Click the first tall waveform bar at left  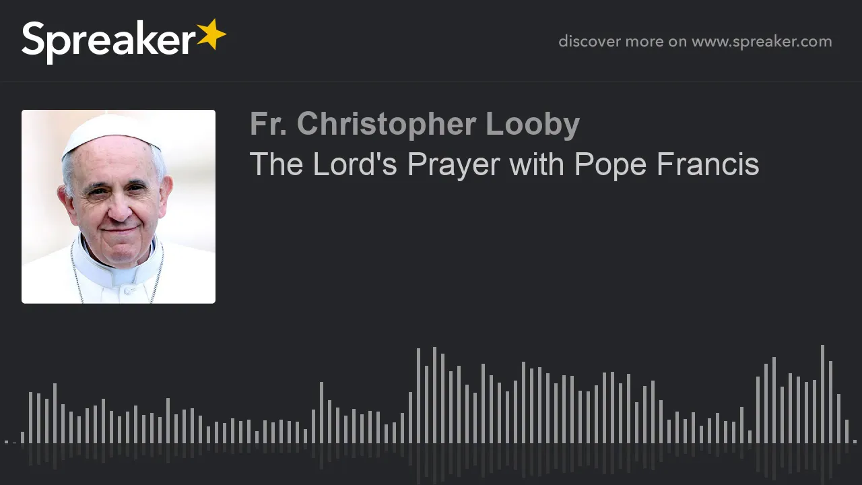31,417
